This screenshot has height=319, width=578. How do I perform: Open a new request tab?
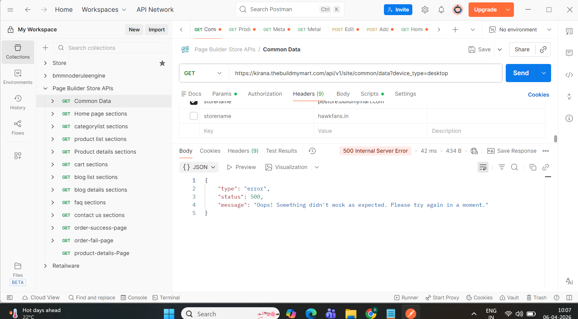pyautogui.click(x=455, y=30)
